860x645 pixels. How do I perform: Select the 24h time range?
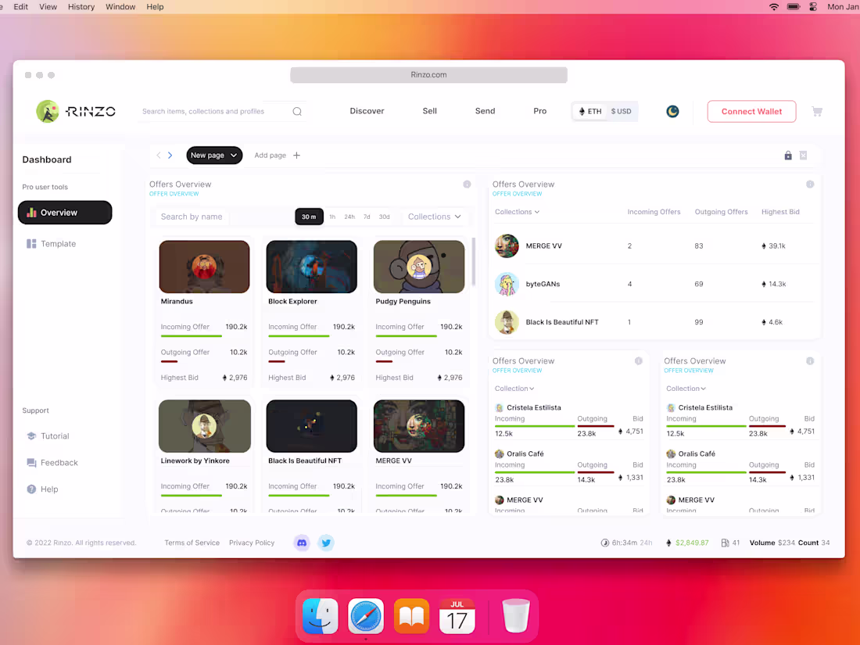[349, 217]
